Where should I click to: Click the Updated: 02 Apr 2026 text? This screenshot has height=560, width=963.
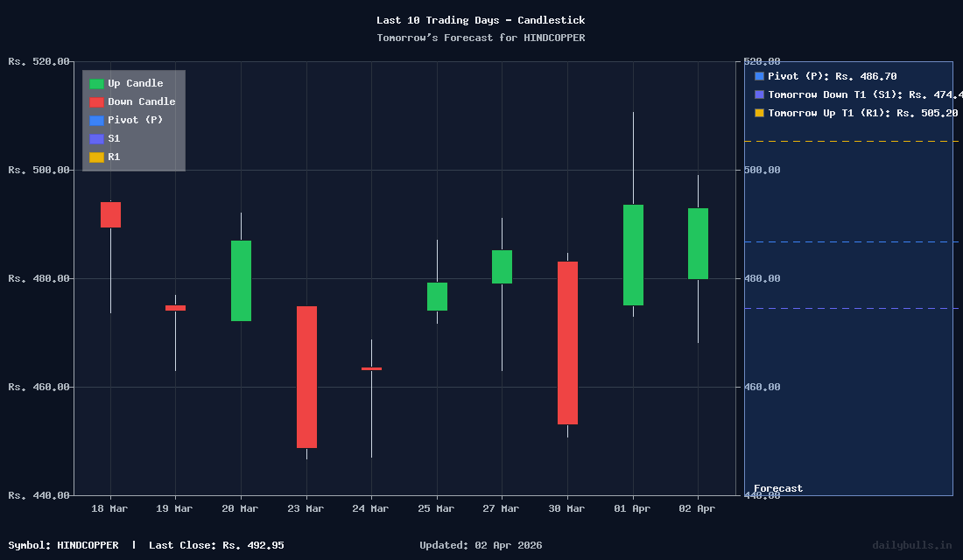[x=480, y=544]
